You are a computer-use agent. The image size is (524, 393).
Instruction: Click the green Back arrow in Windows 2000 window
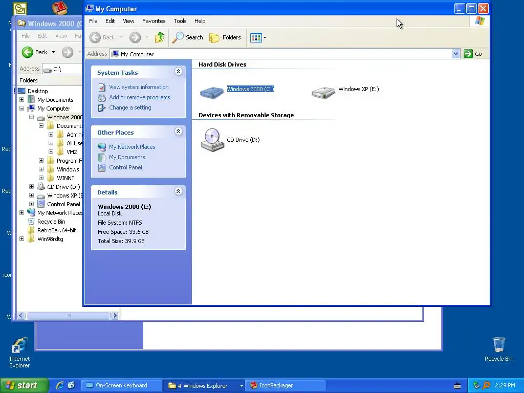(x=28, y=52)
